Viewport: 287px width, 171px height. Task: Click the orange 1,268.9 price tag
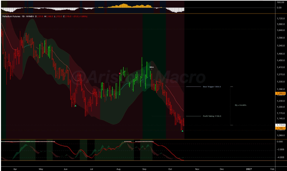pos(280,93)
